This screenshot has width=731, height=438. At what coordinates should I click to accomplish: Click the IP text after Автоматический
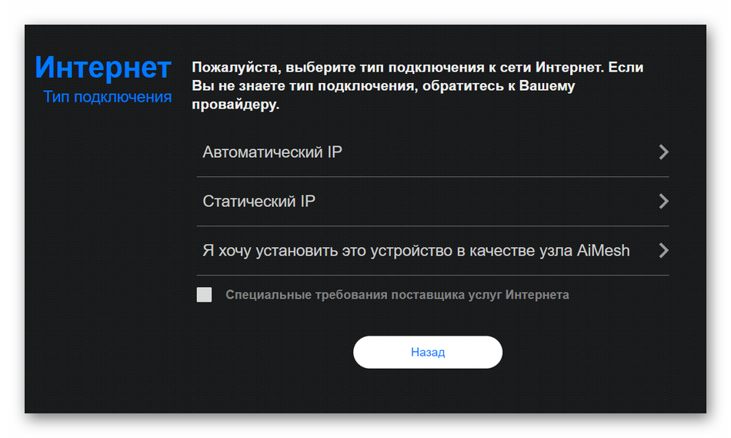coord(335,152)
